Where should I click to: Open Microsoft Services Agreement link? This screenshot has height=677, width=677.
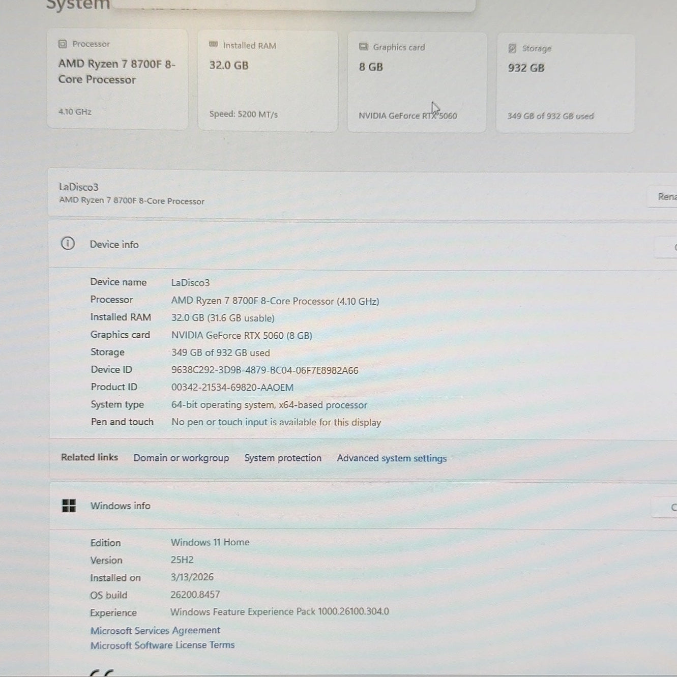point(155,630)
